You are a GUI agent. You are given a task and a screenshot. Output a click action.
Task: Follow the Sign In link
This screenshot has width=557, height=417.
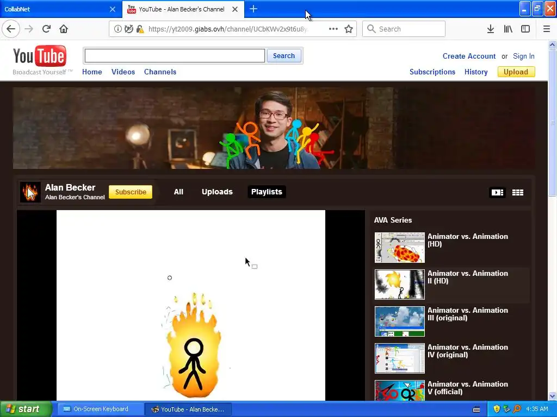(x=523, y=56)
